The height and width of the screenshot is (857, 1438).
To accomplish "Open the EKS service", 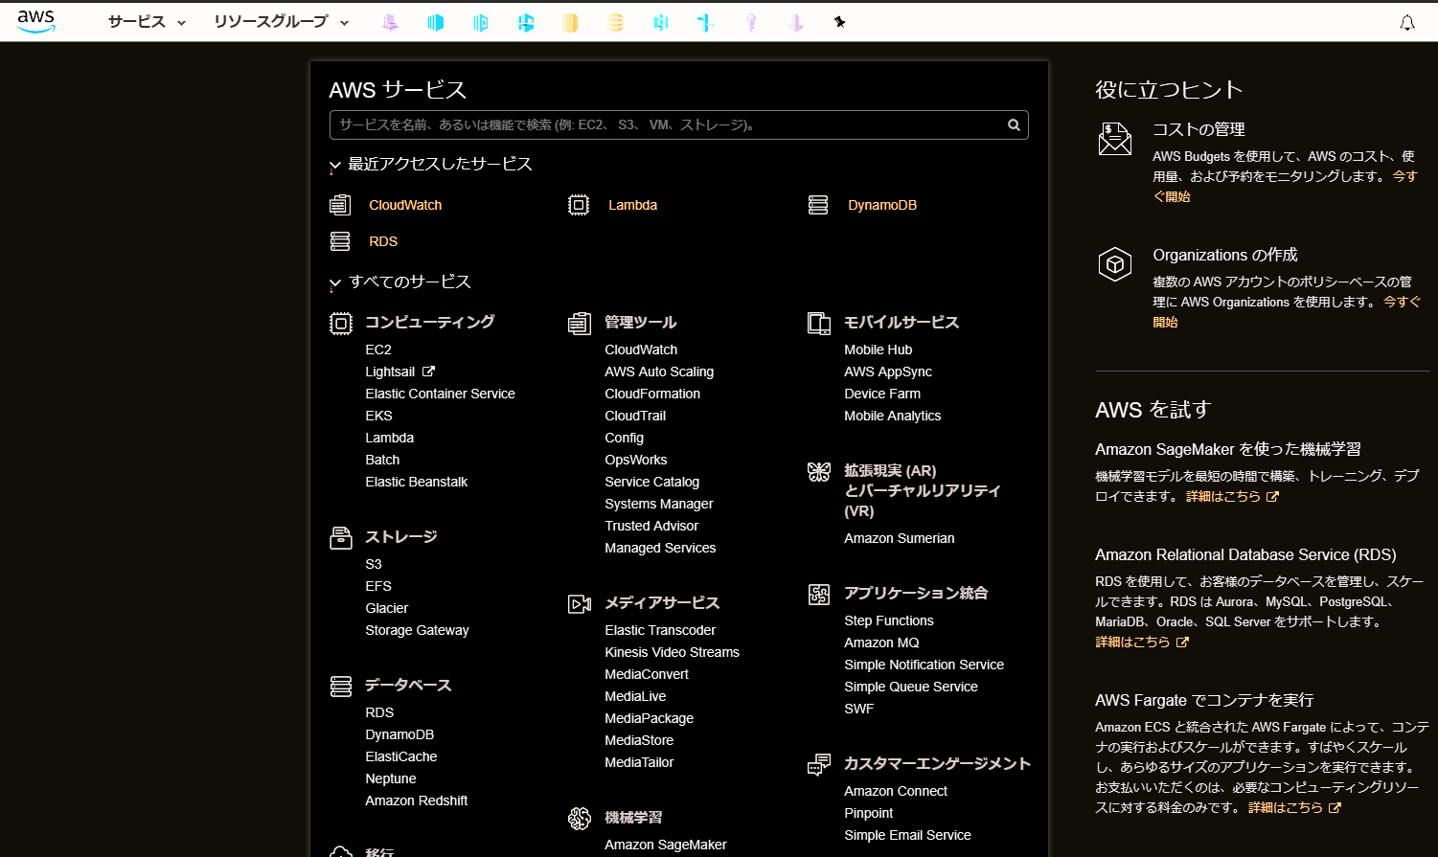I will [378, 416].
